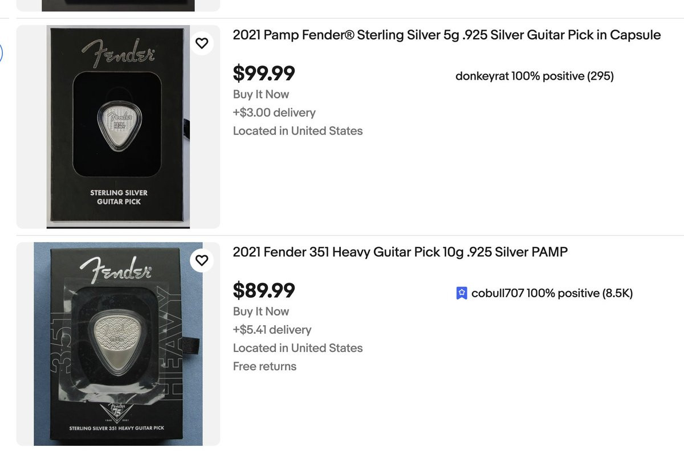Click the +$3.00 delivery text
The image size is (684, 451).
274,113
